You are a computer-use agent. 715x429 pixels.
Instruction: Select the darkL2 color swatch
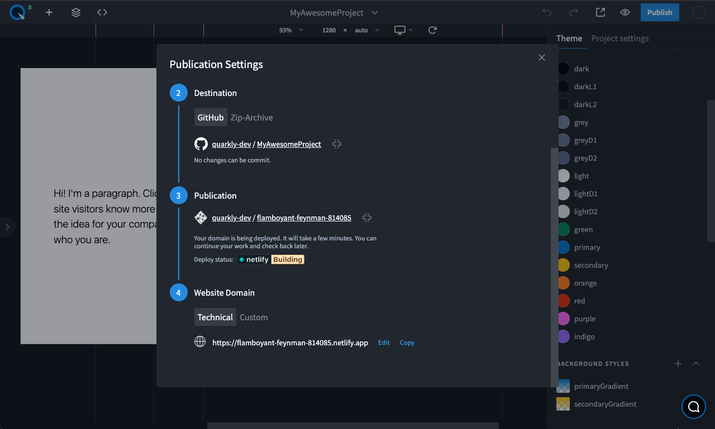tap(564, 104)
